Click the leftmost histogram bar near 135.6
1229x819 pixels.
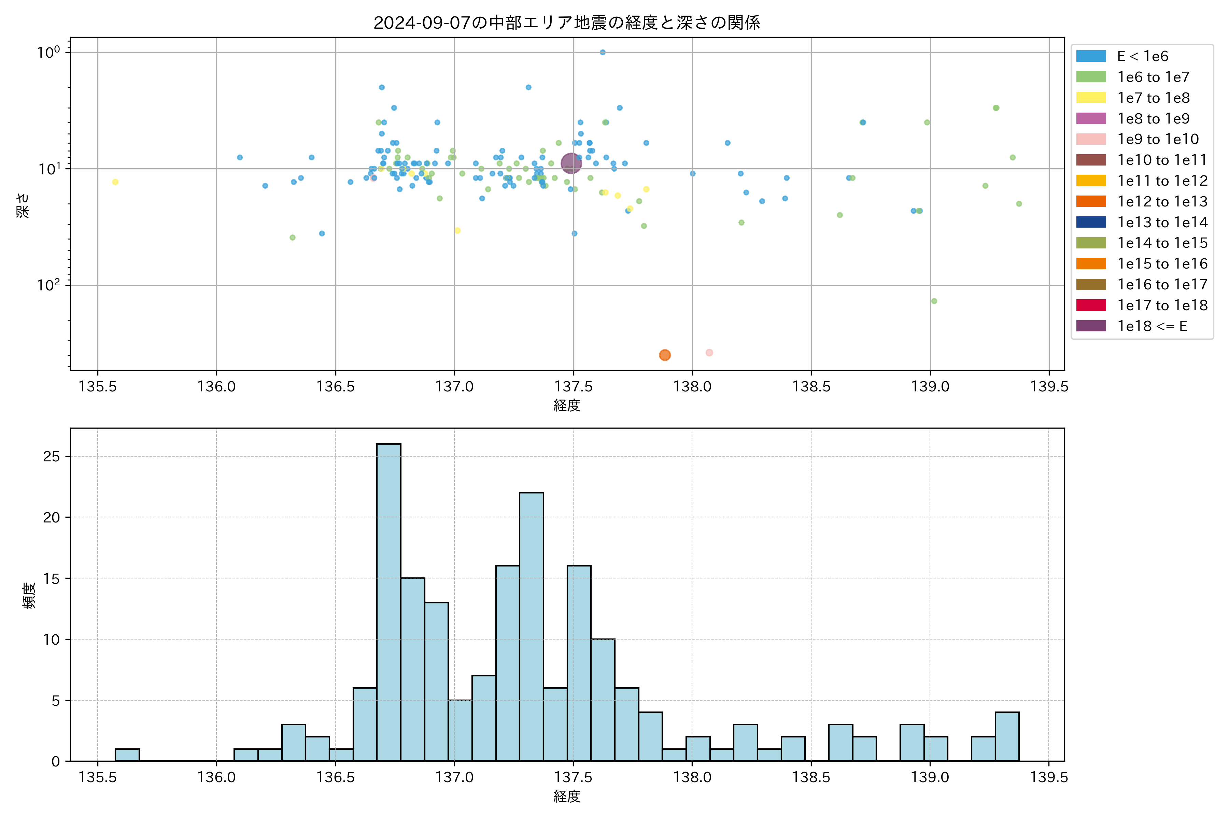(x=127, y=755)
